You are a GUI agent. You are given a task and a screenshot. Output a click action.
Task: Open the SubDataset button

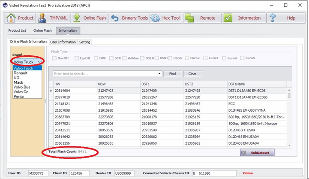pyautogui.click(x=257, y=152)
